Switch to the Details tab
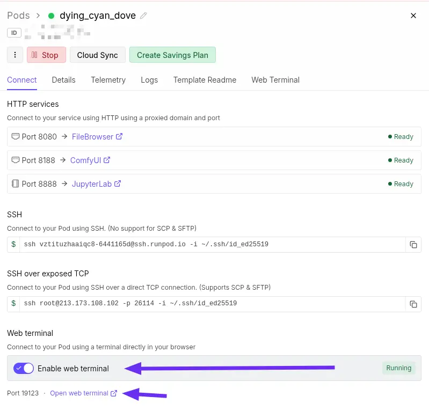 click(x=63, y=80)
